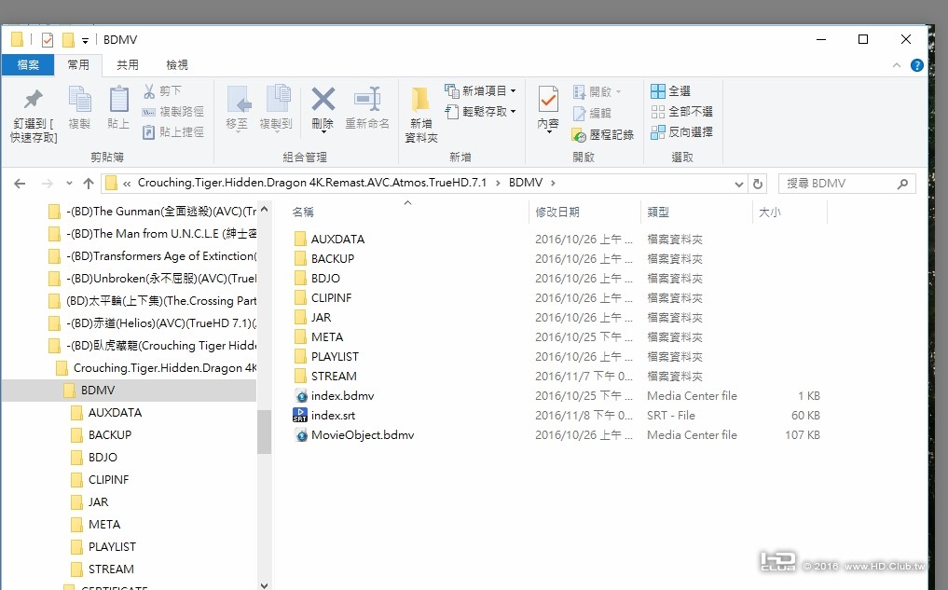Expand the address bar history dropdown
The height and width of the screenshot is (590, 948).
pyautogui.click(x=738, y=184)
